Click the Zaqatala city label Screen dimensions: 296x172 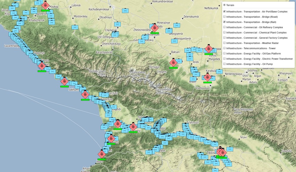[286, 151]
